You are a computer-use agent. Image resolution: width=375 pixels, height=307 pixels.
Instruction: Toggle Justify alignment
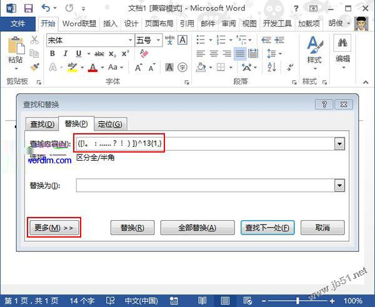click(240, 54)
